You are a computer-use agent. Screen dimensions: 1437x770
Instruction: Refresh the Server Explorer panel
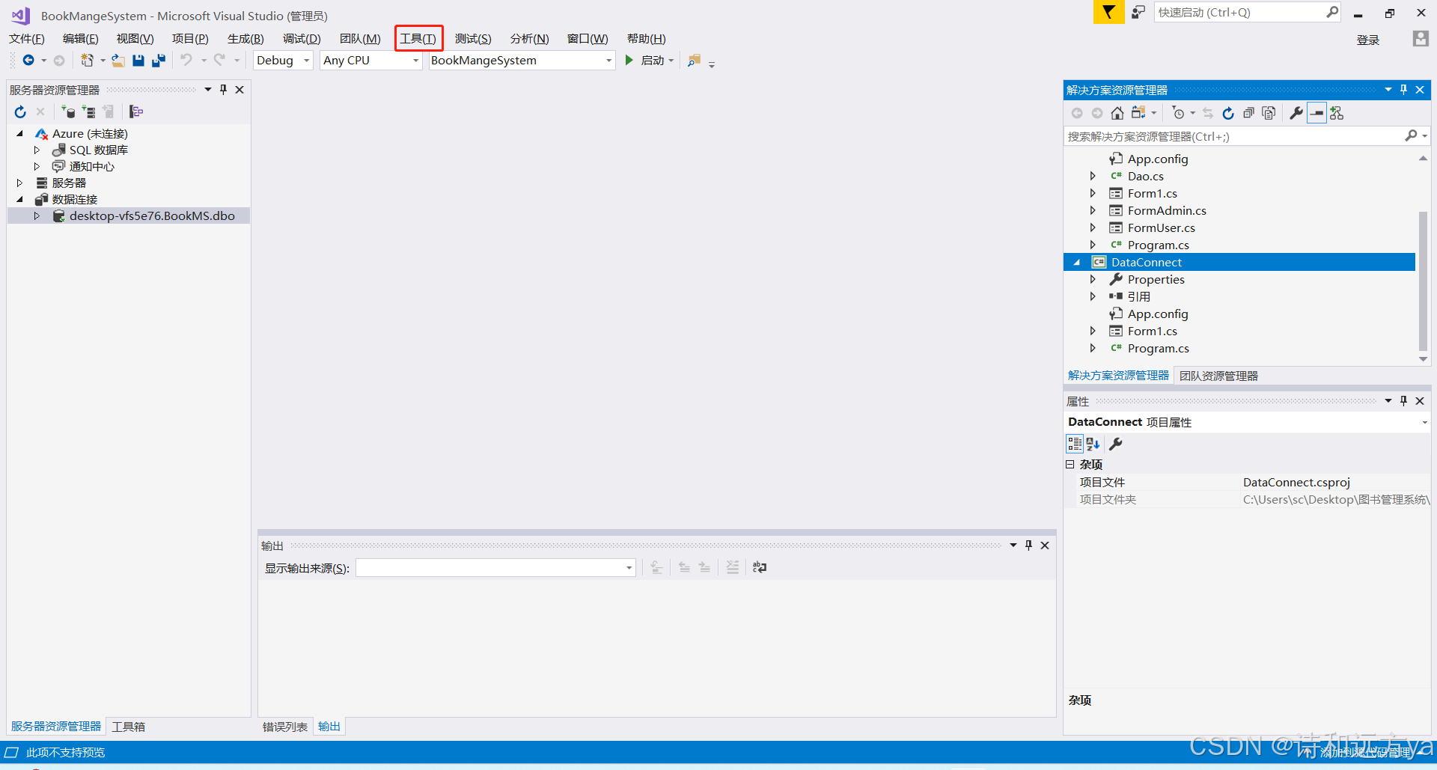click(20, 111)
